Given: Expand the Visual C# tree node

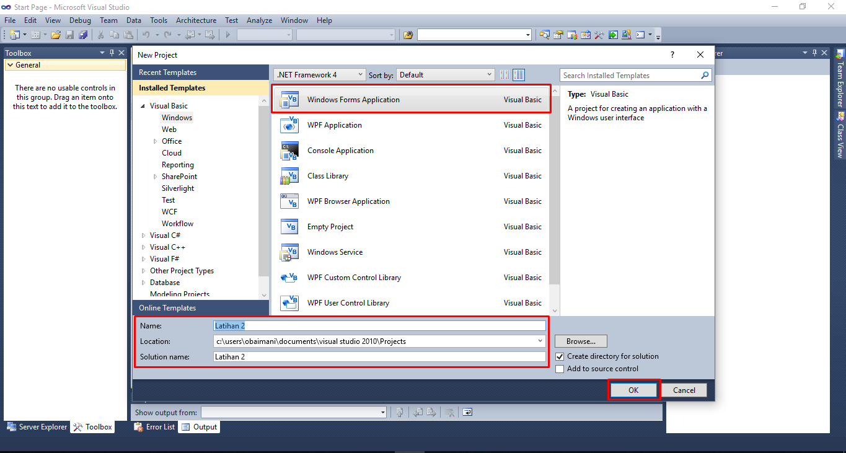Looking at the screenshot, I should [x=144, y=235].
